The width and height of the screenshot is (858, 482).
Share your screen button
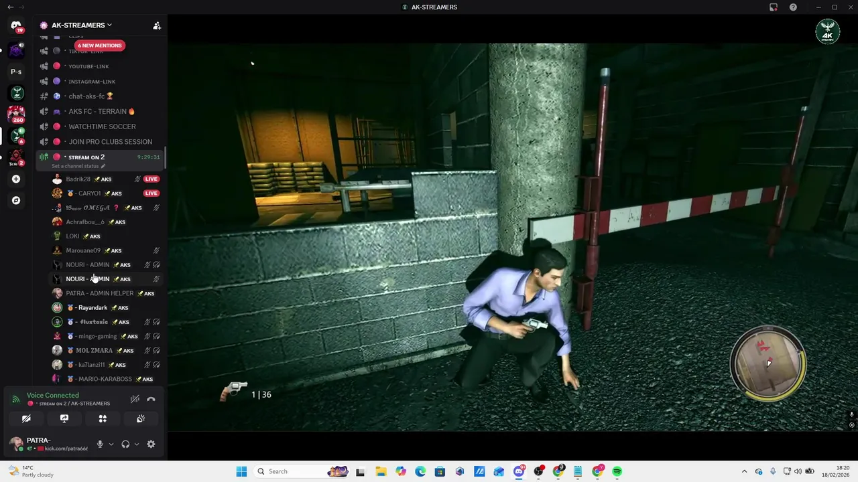coord(64,418)
